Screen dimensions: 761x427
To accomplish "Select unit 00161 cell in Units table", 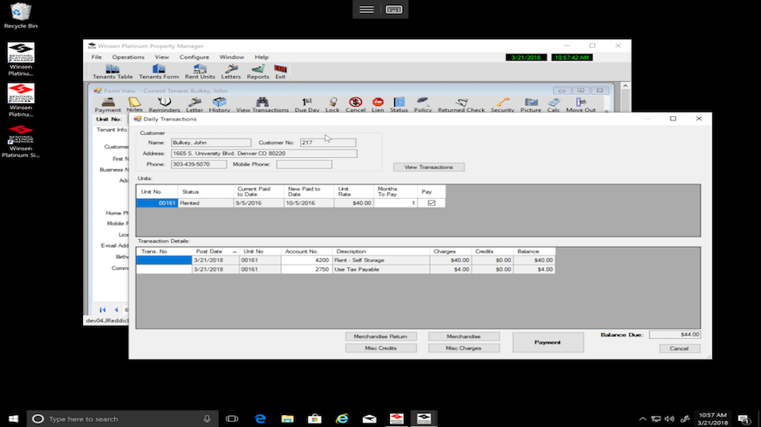I will [x=156, y=203].
